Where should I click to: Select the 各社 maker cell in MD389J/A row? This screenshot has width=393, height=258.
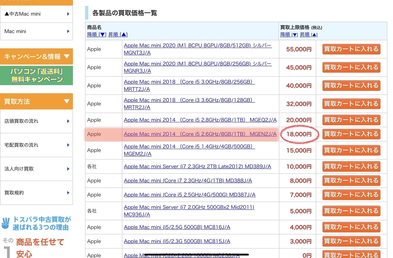[x=103, y=166]
